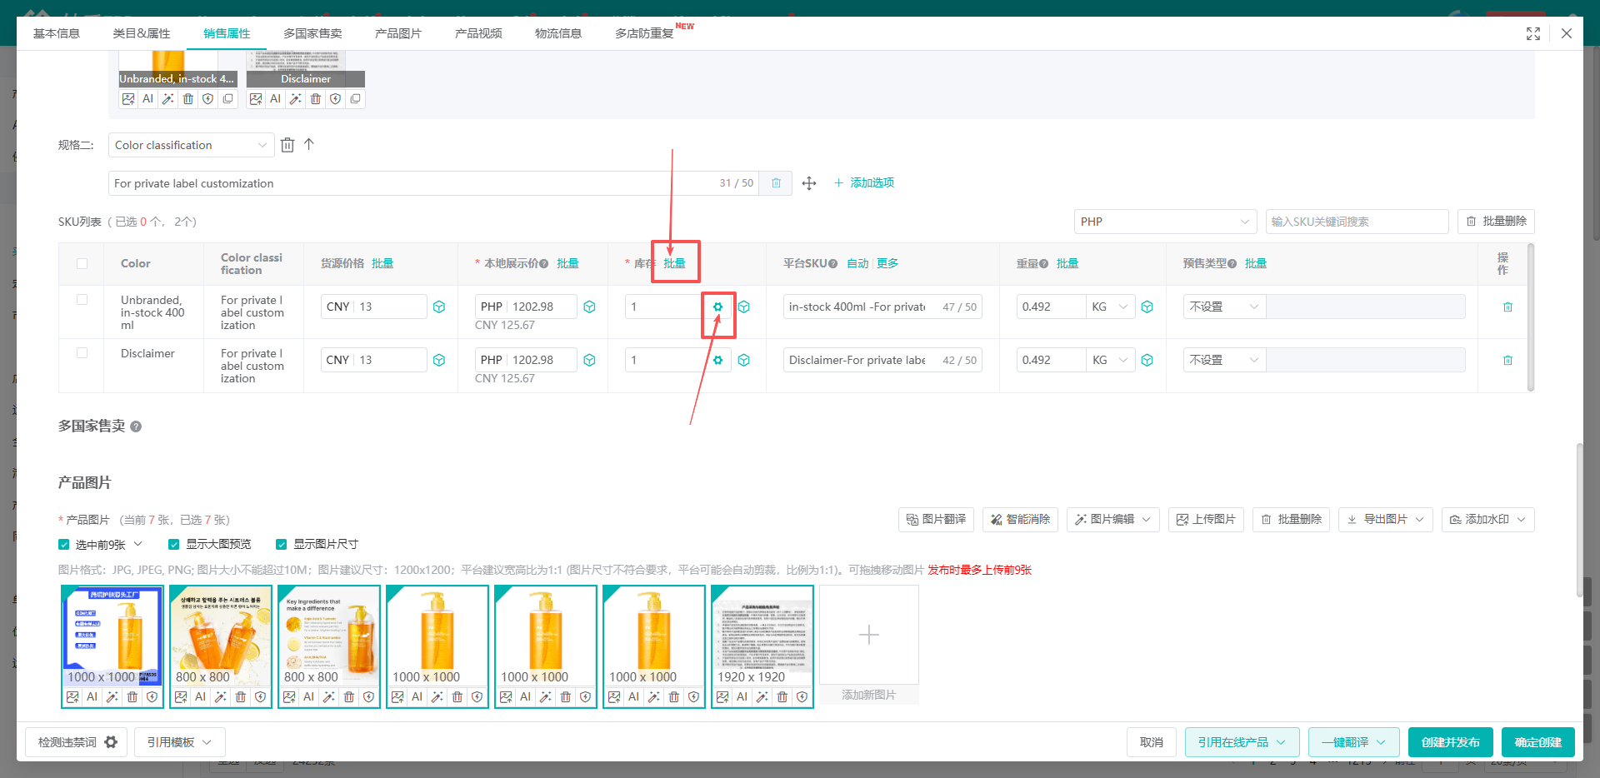This screenshot has height=778, width=1600.
Task: Uncheck the 显示图片尺寸 checkbox
Action: pos(282,545)
